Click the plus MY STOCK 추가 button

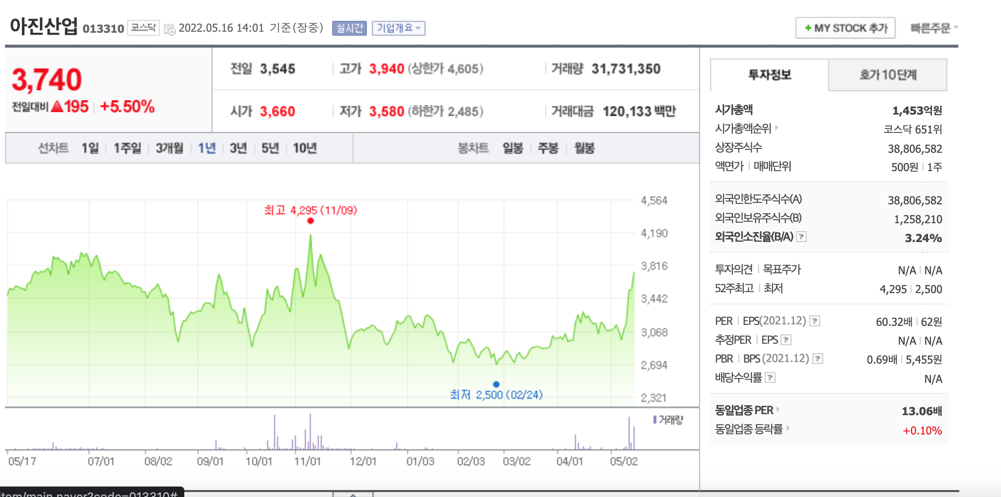tap(846, 28)
